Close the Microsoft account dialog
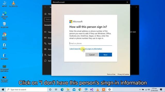Viewport: 165px width, 92px height. coord(127,2)
